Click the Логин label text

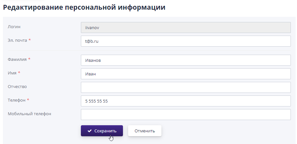click(14, 27)
